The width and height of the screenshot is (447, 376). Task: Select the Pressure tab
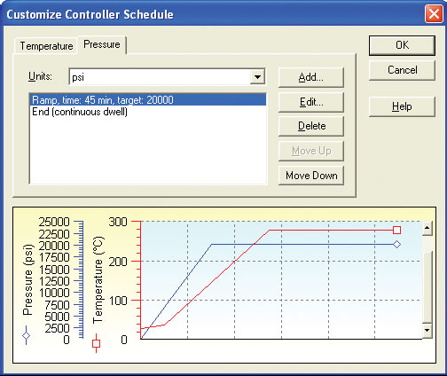coord(102,44)
